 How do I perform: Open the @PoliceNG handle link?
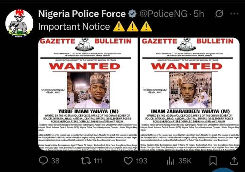pyautogui.click(x=163, y=14)
